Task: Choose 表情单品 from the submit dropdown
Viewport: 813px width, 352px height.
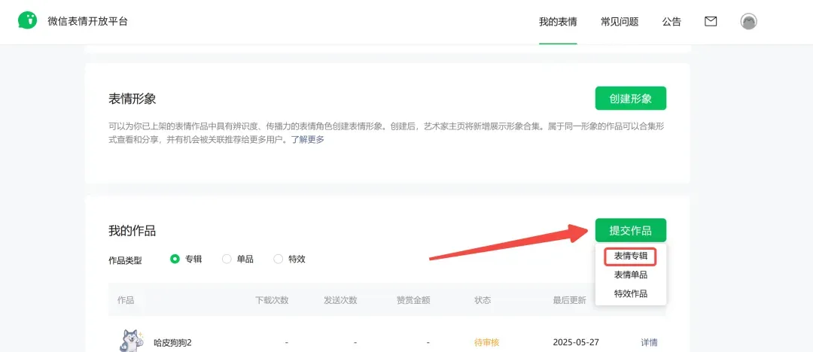Action: tap(630, 275)
